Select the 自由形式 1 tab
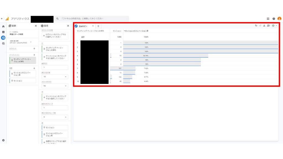Viewport: 283px width, 159px height. pos(83,26)
